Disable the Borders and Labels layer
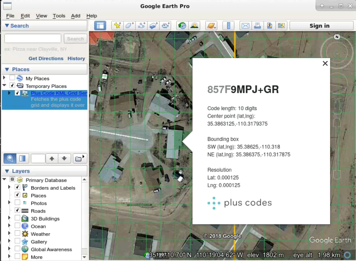Screen dimensions: 356x261 [17, 187]
